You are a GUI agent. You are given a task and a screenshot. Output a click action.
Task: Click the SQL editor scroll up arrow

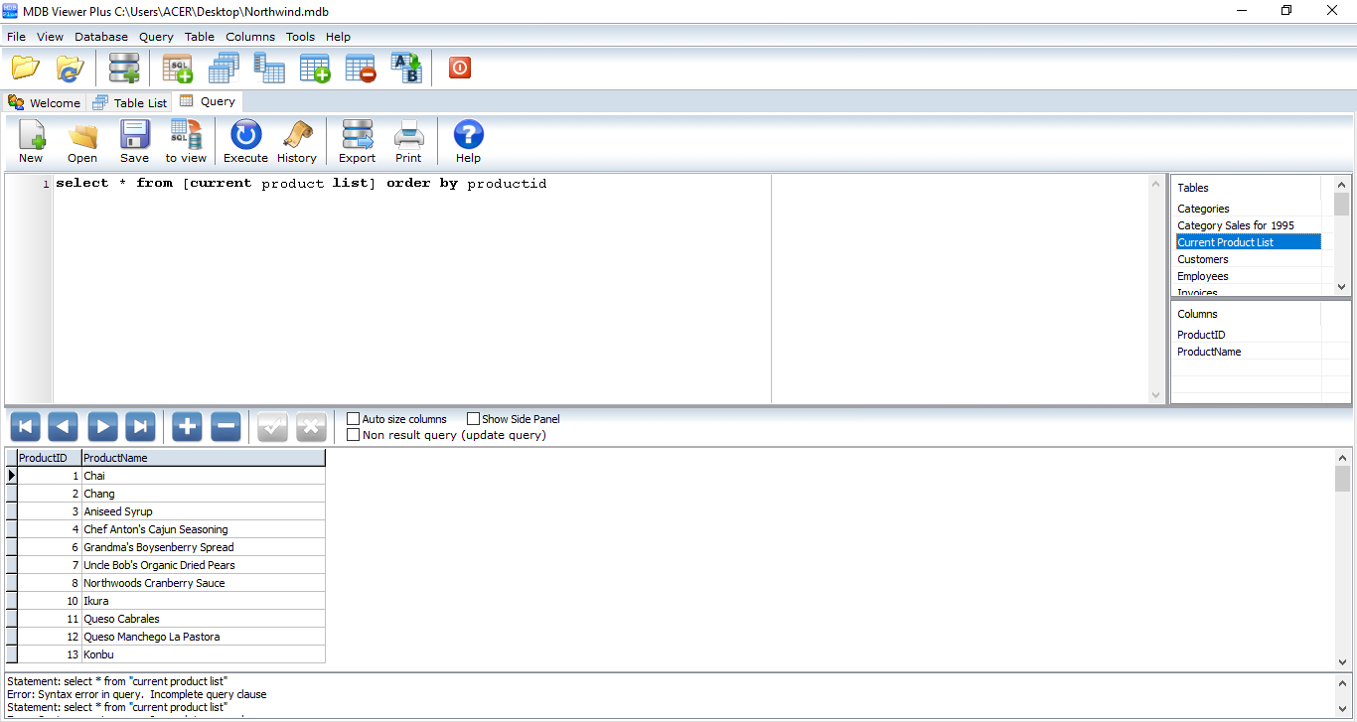(1156, 184)
